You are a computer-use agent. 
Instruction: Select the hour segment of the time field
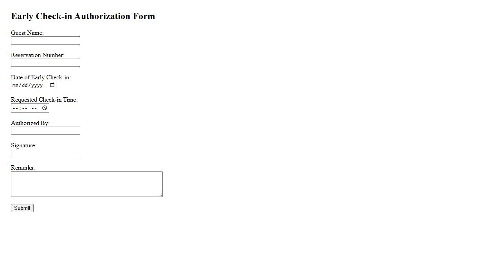pos(15,108)
